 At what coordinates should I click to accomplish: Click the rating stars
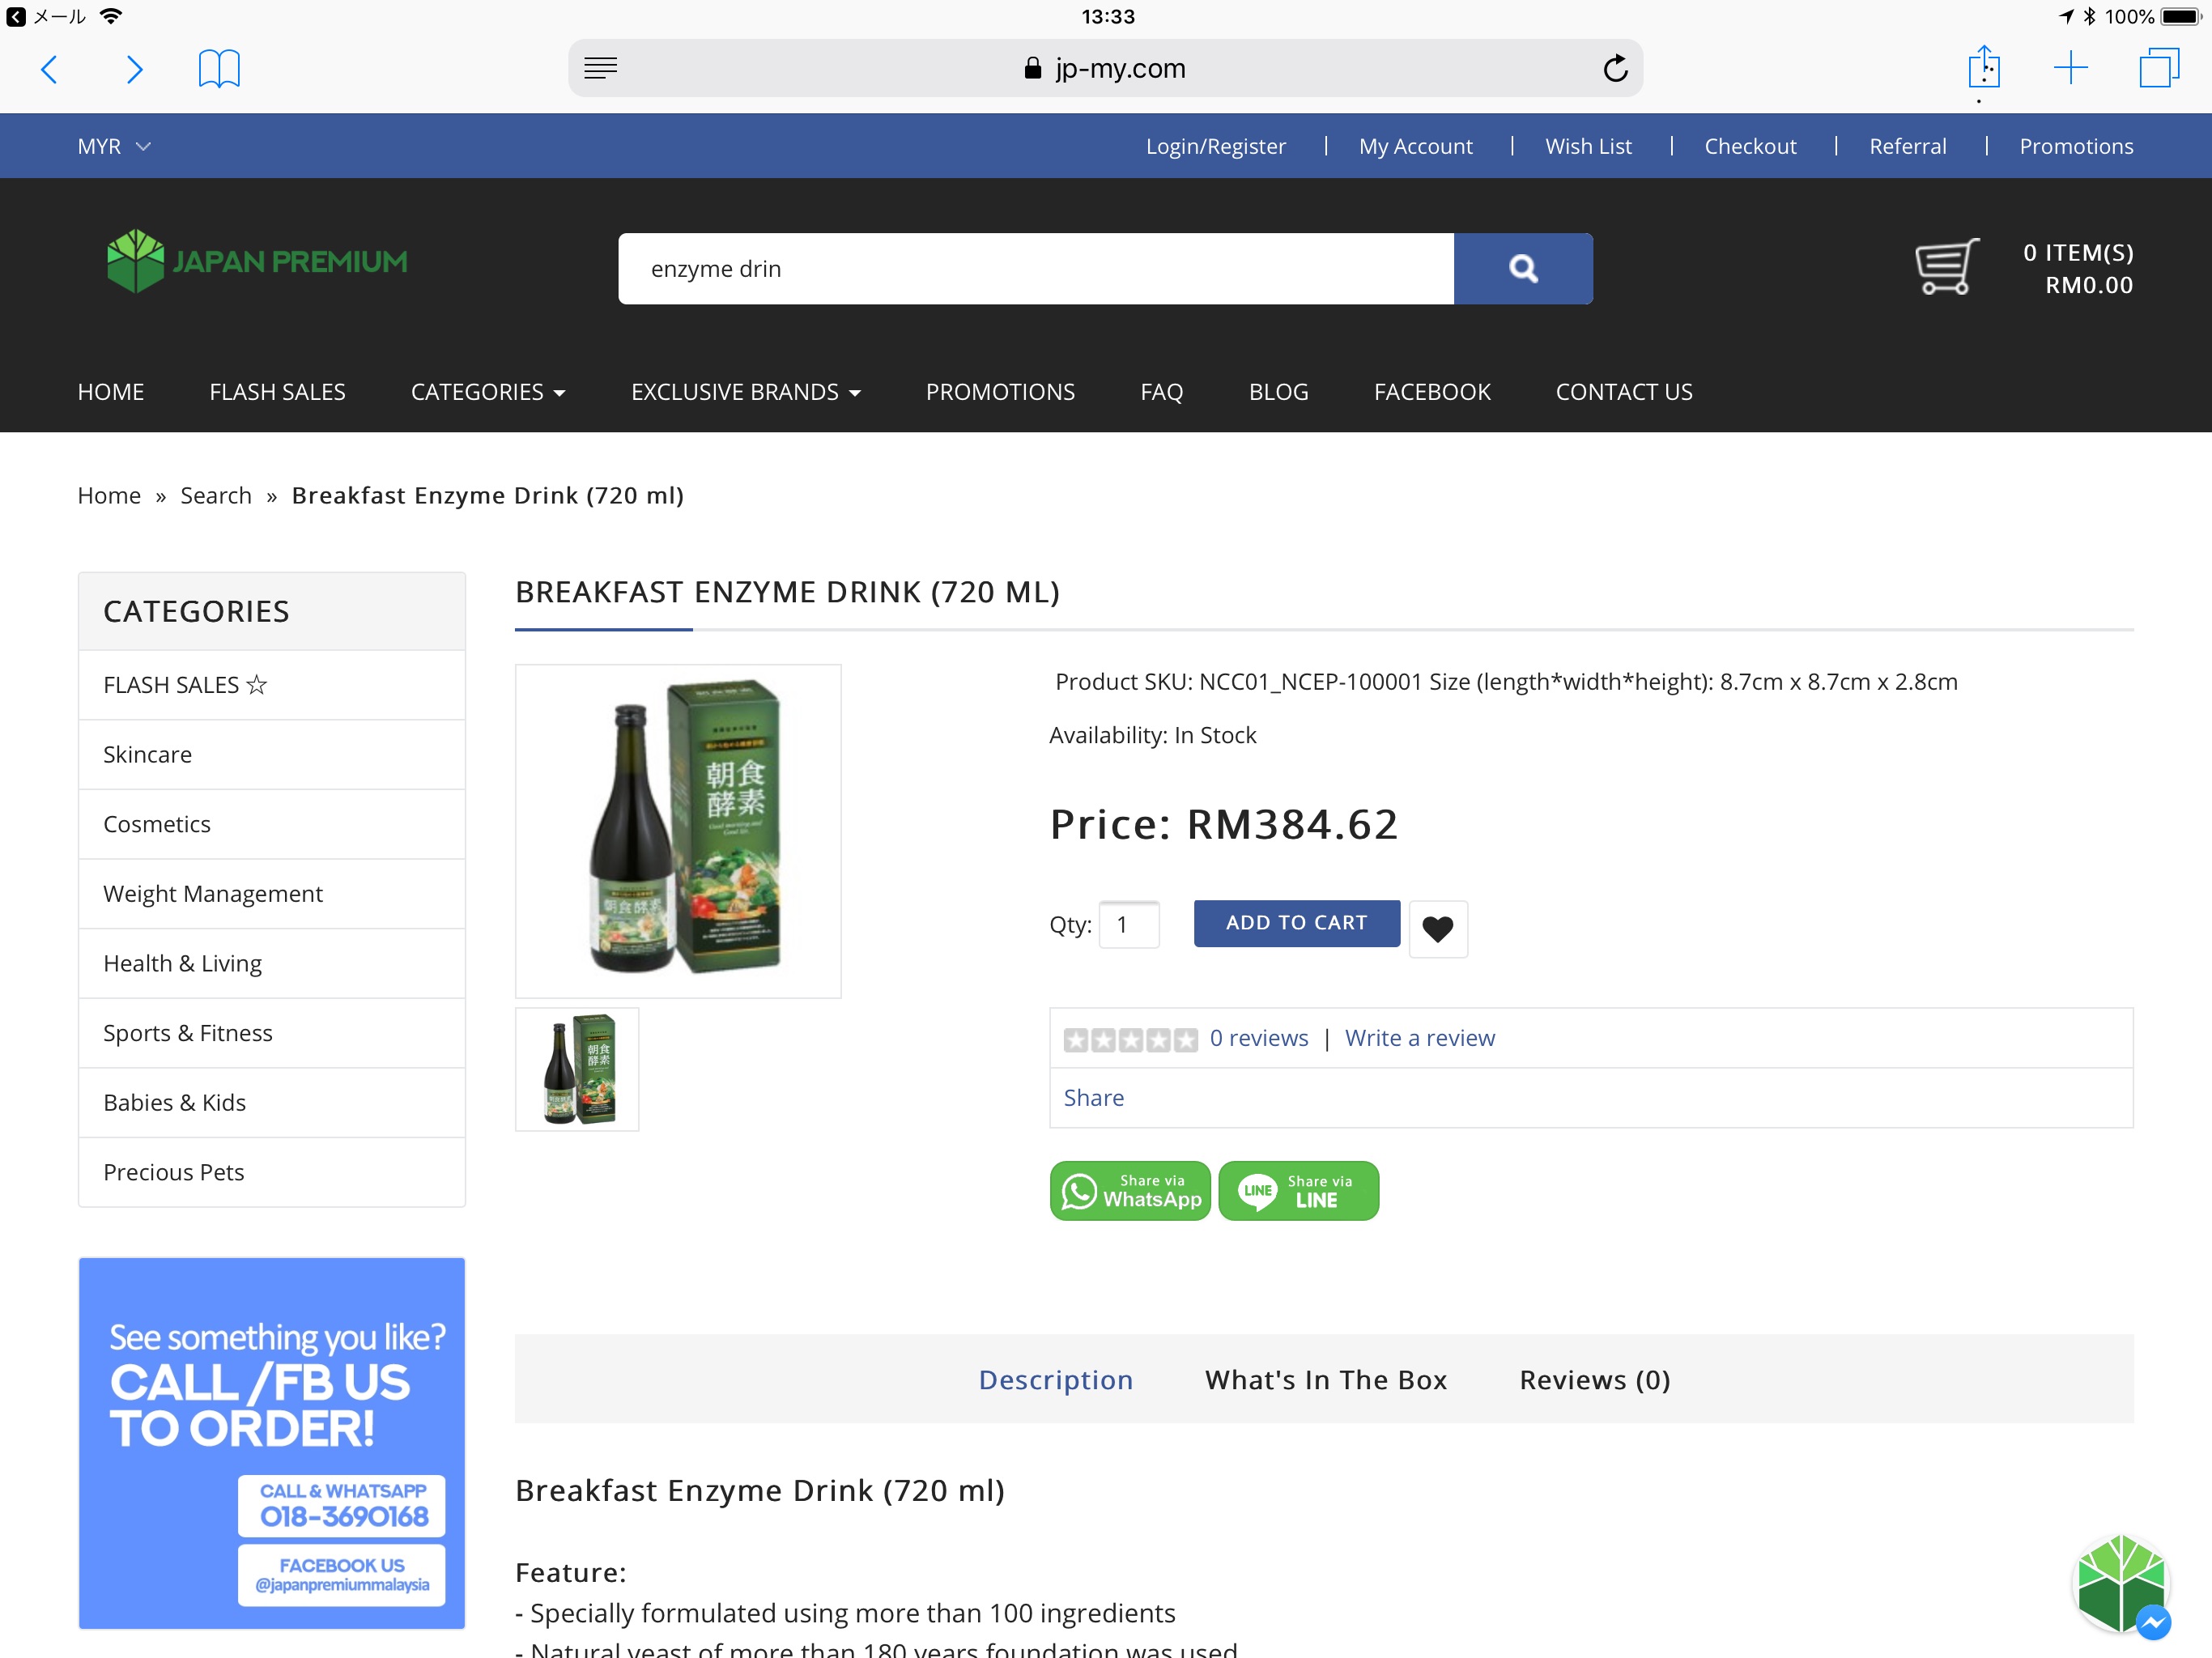[x=1130, y=1039]
